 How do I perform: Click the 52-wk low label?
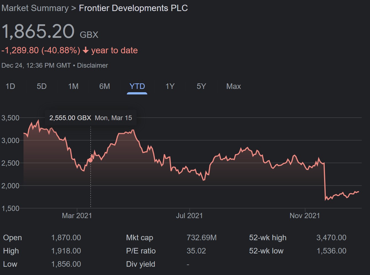point(266,251)
